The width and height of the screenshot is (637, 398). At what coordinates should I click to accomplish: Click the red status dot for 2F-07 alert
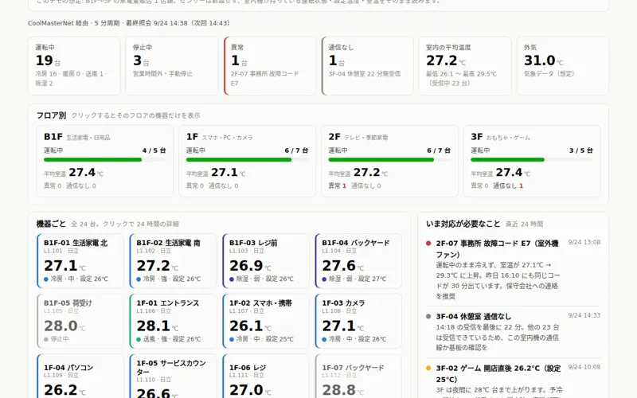point(428,244)
